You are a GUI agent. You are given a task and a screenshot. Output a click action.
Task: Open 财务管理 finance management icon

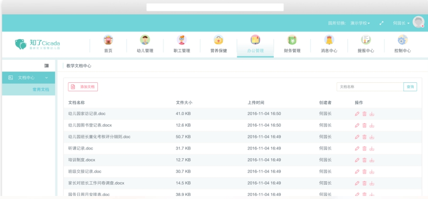click(x=292, y=40)
